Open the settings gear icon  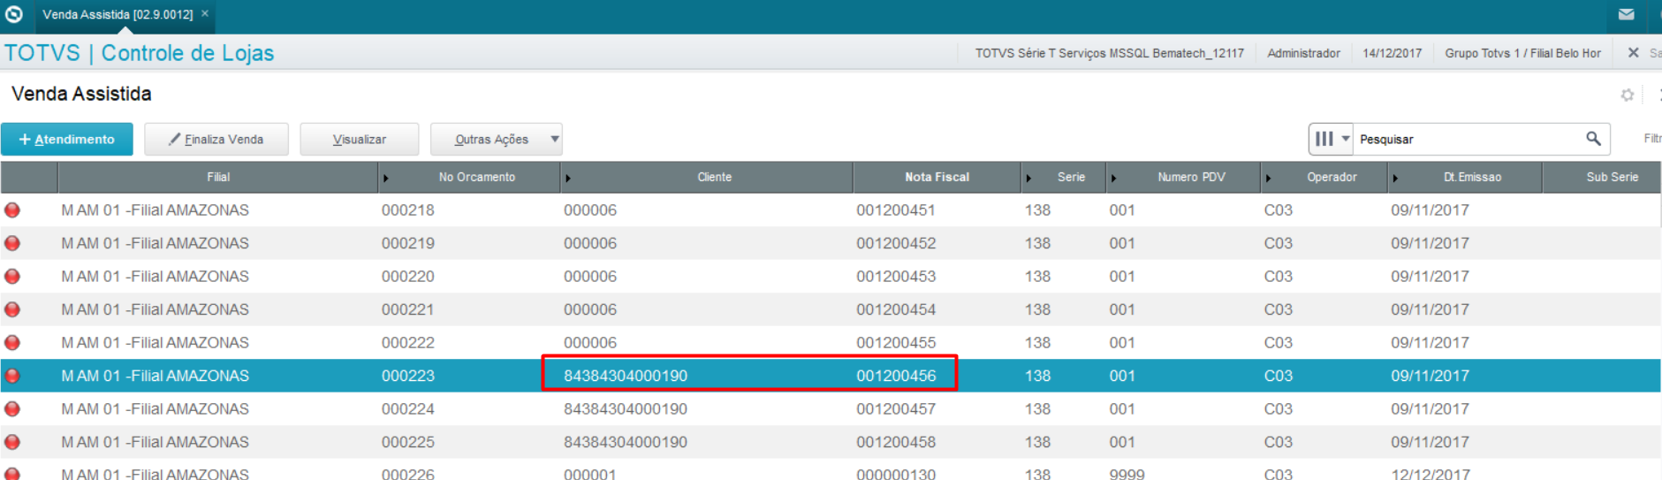[x=1628, y=95]
